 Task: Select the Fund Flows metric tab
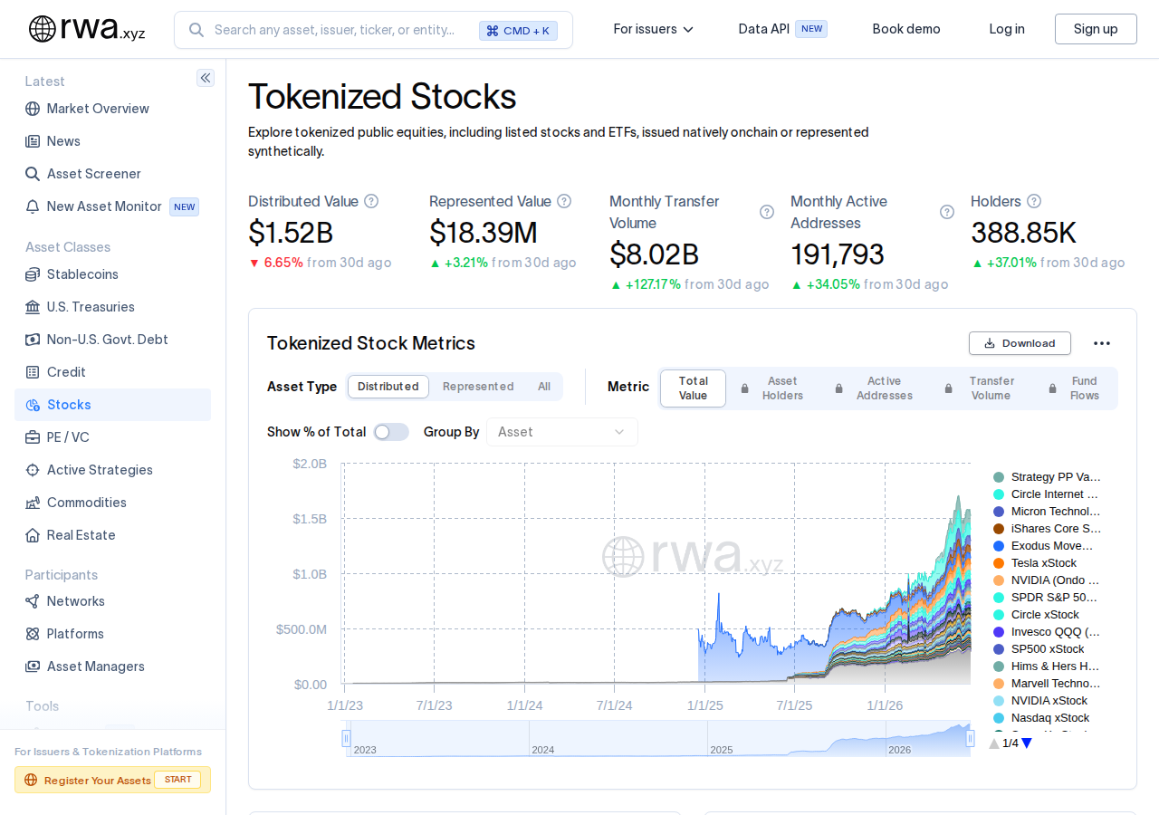tap(1076, 388)
